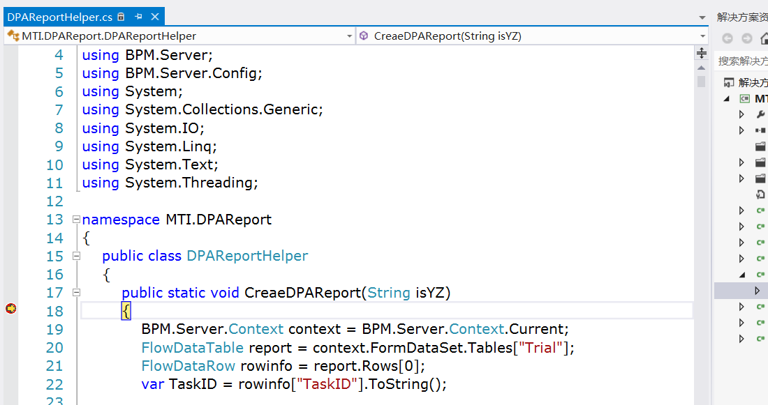Click the method cube icon beside CreaeDPAReport

[364, 36]
